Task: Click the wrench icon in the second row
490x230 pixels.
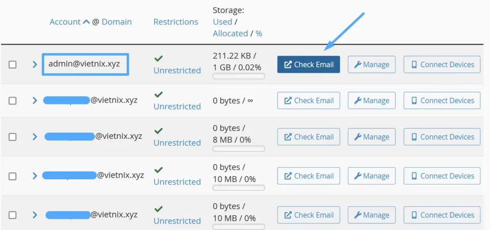Action: coord(357,101)
